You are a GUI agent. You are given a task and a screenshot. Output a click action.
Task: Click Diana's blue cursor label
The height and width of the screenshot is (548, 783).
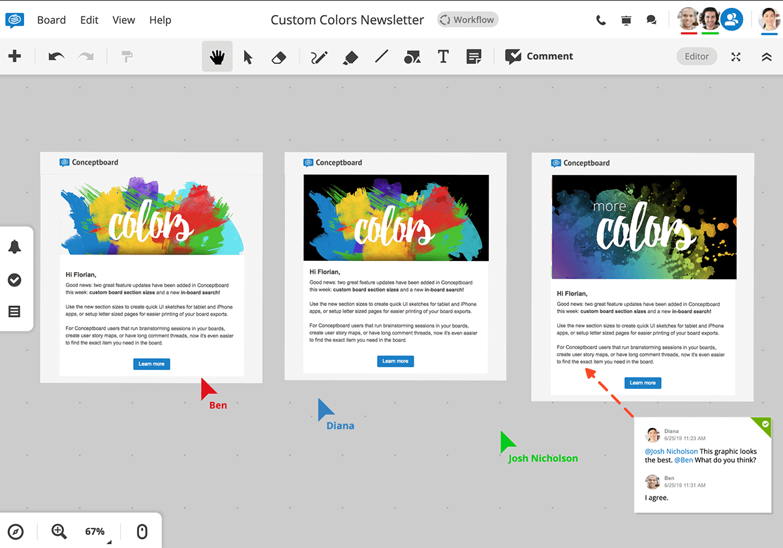click(341, 425)
